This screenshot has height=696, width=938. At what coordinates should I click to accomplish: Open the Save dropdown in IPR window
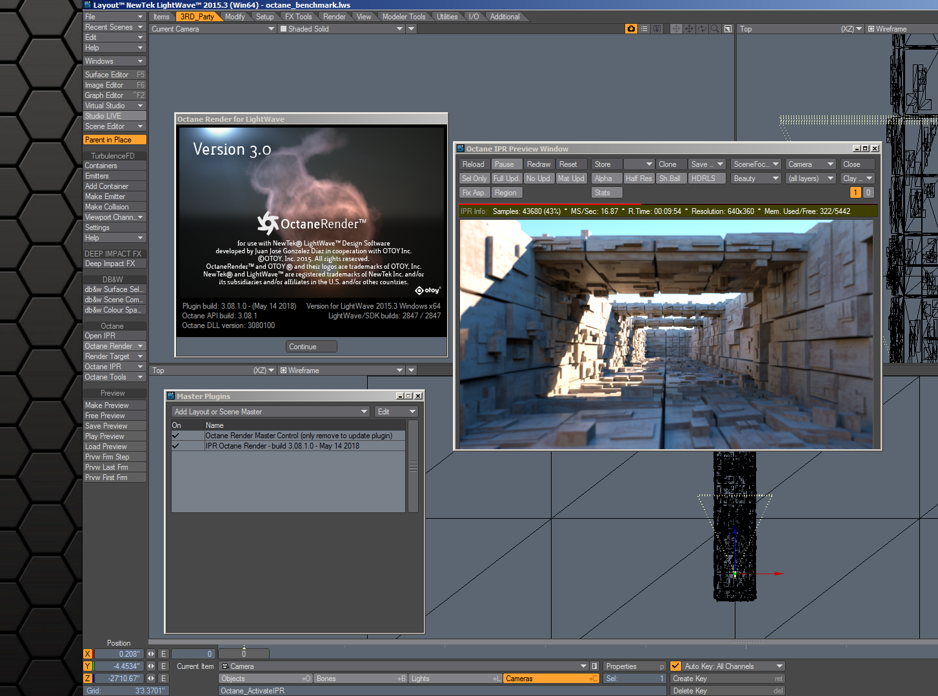(x=707, y=164)
